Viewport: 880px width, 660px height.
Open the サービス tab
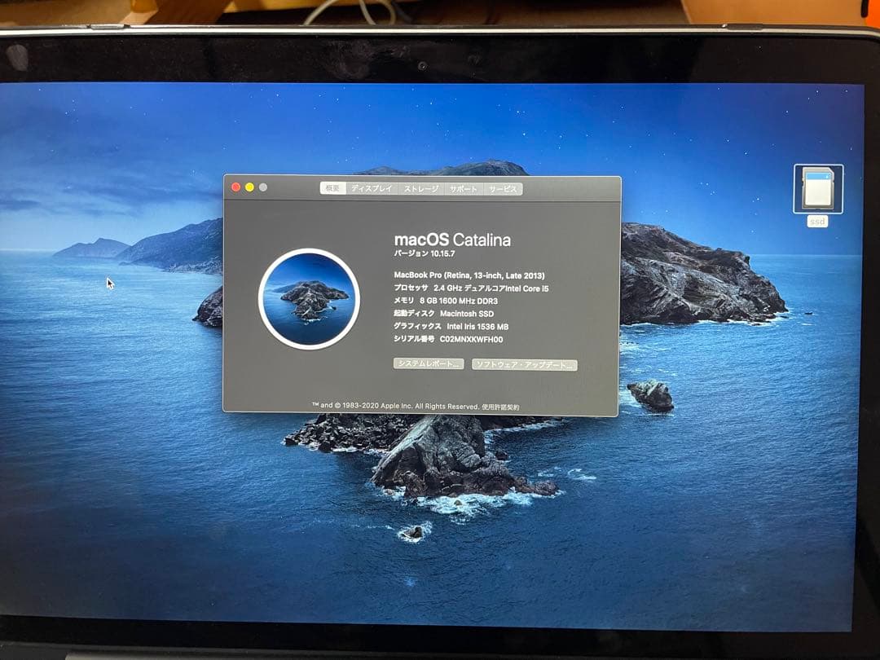(502, 188)
